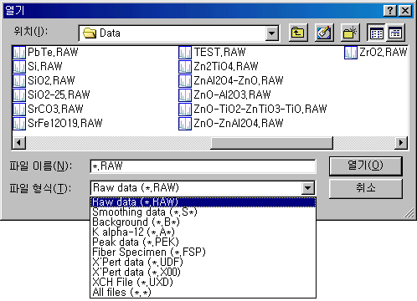Click the Si.RAW file name
The height and width of the screenshot is (301, 417).
[45, 67]
